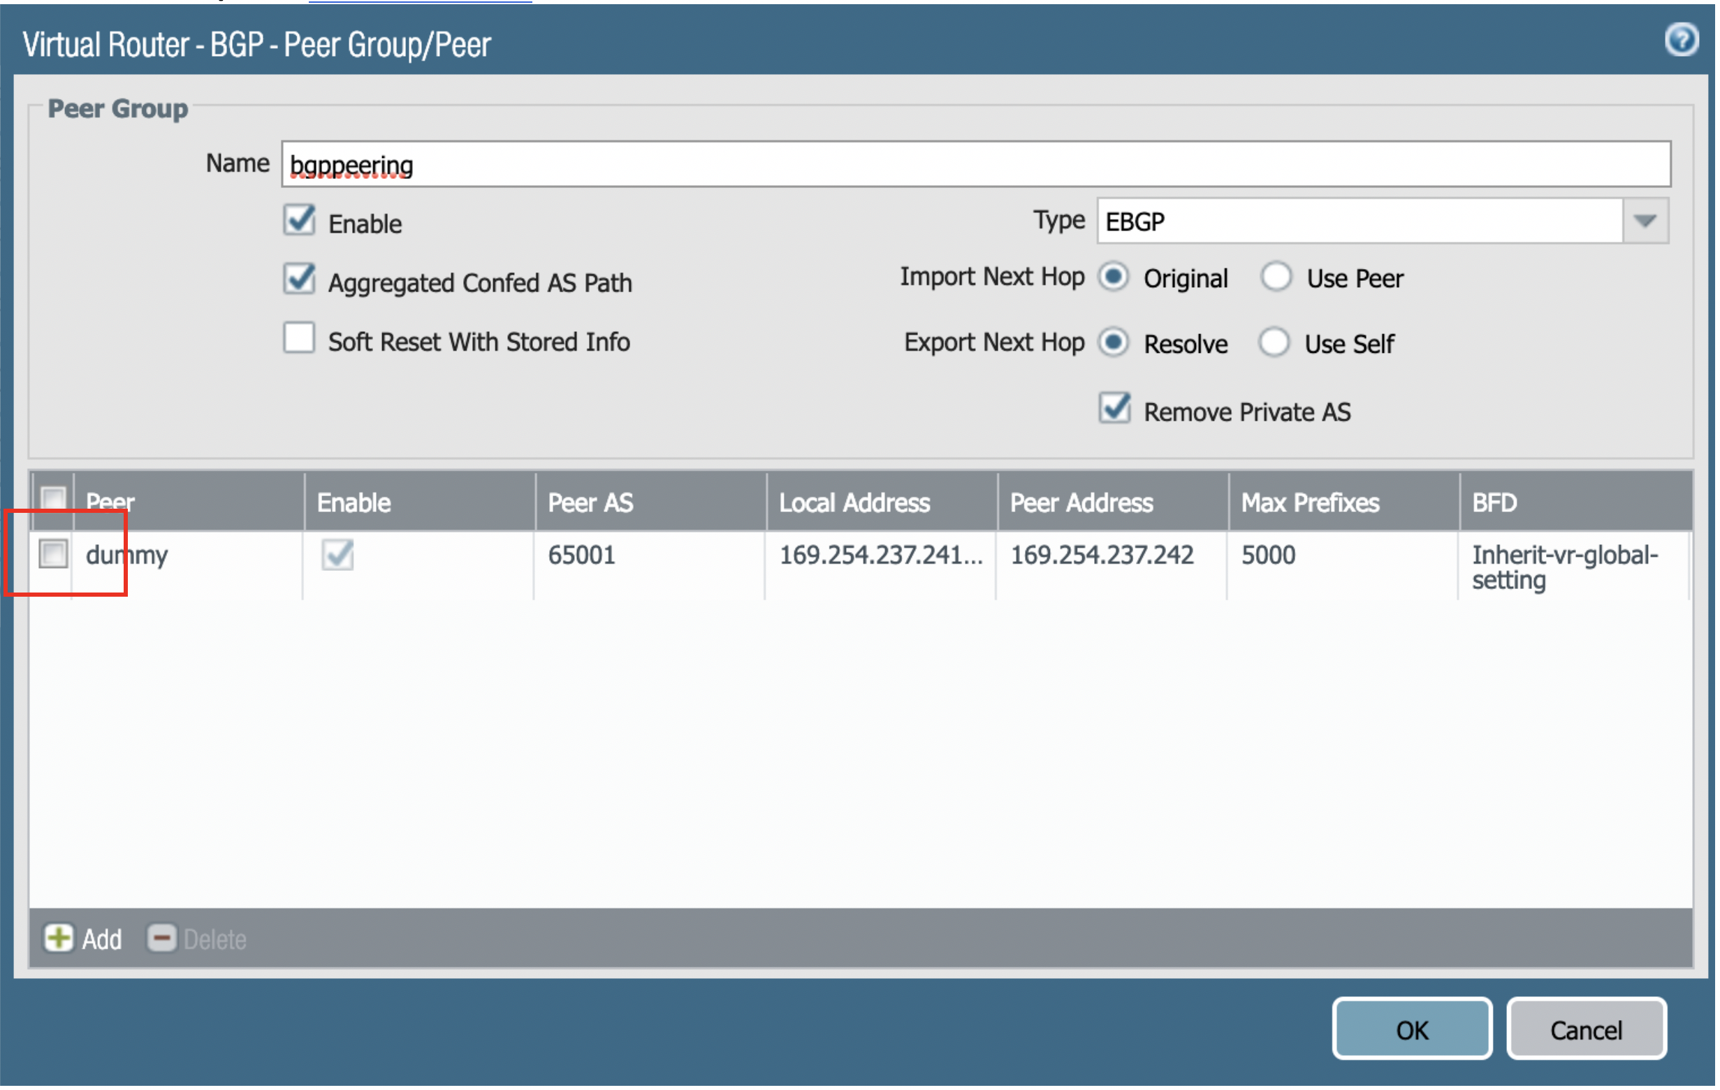Expand the Type dropdown arrow
Viewport: 1720px width, 1090px height.
click(x=1646, y=221)
